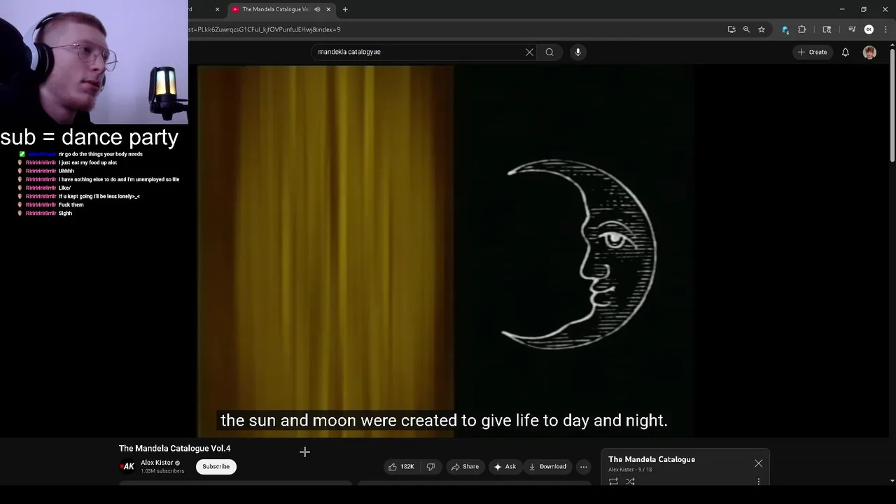Screen dimensions: 896x504
Task: Bookmark this page with the star
Action: pyautogui.click(x=762, y=29)
